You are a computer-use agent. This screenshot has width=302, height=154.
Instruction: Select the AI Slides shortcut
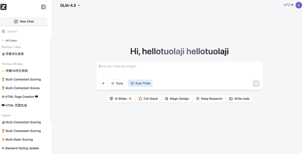point(120,99)
